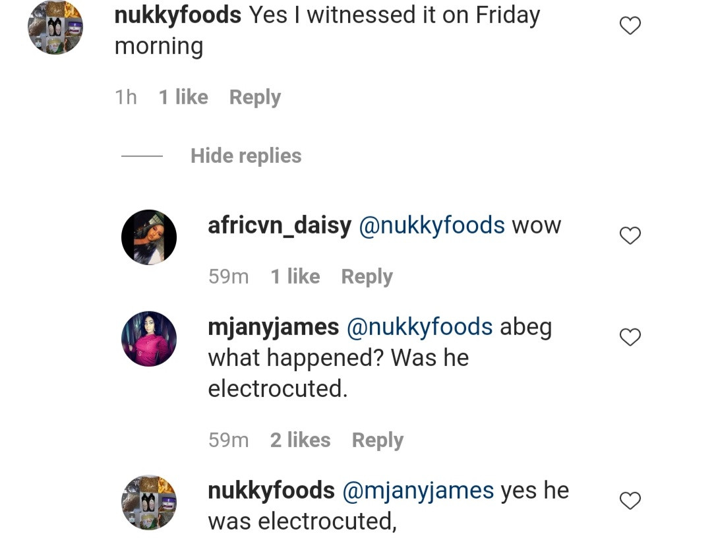Like africvn_daisy's wow reply
The width and height of the screenshot is (712, 550).
[x=631, y=235]
